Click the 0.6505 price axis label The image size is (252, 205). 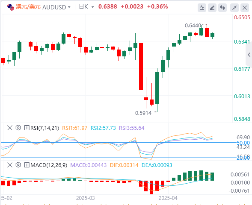tap(242, 18)
